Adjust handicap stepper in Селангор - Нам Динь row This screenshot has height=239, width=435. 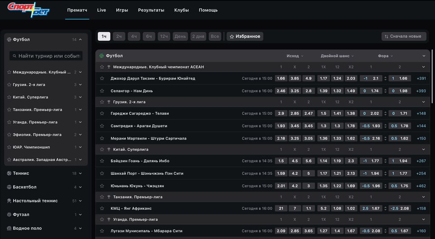[385, 91]
